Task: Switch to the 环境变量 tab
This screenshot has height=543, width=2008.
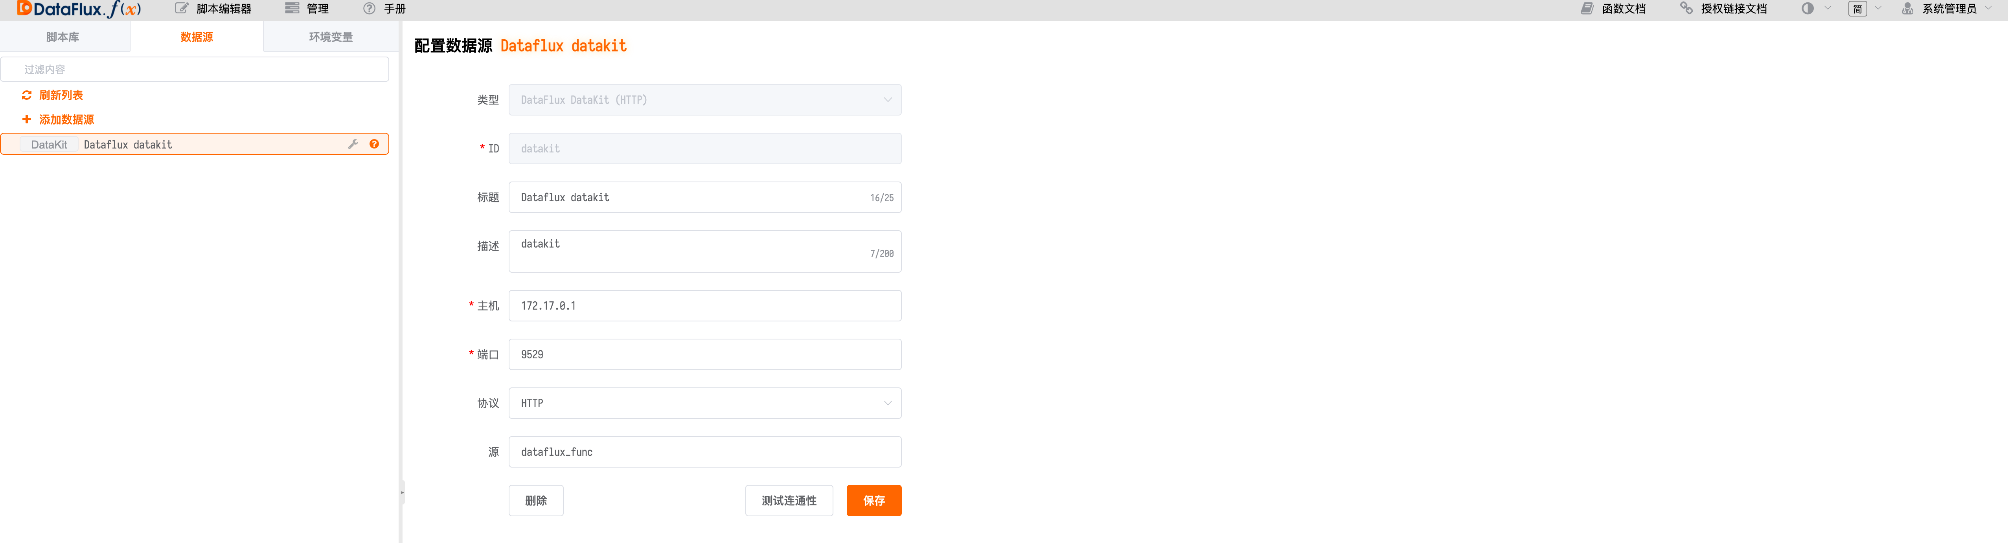Action: pos(331,37)
